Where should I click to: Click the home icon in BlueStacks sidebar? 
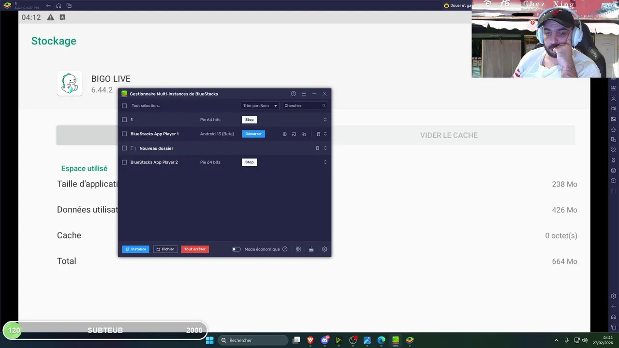tap(614, 317)
